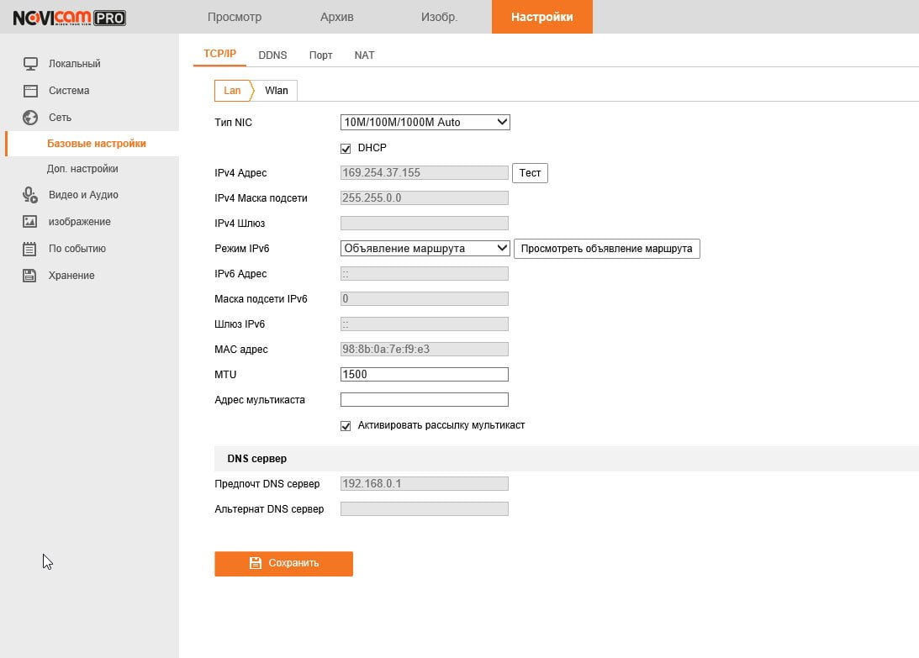The width and height of the screenshot is (919, 658).
Task: Click the Видео и Аудио microphone icon
Action: (x=30, y=194)
